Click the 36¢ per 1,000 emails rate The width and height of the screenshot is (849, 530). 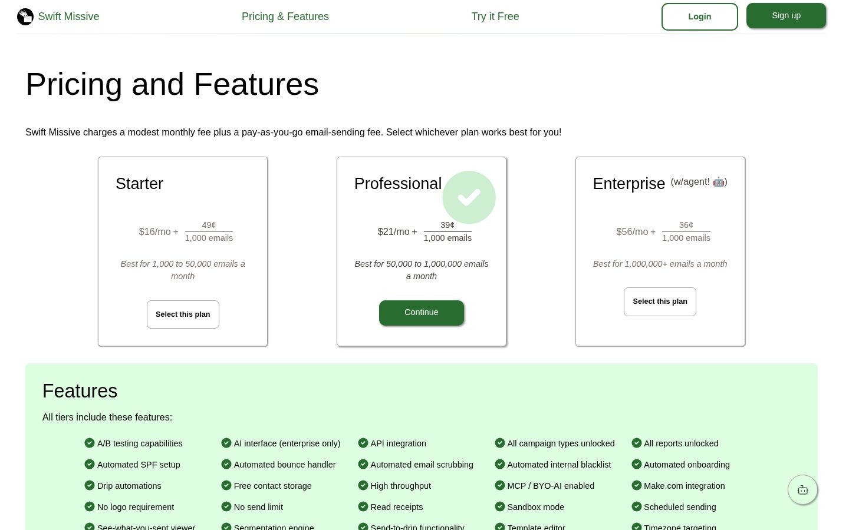pos(686,231)
